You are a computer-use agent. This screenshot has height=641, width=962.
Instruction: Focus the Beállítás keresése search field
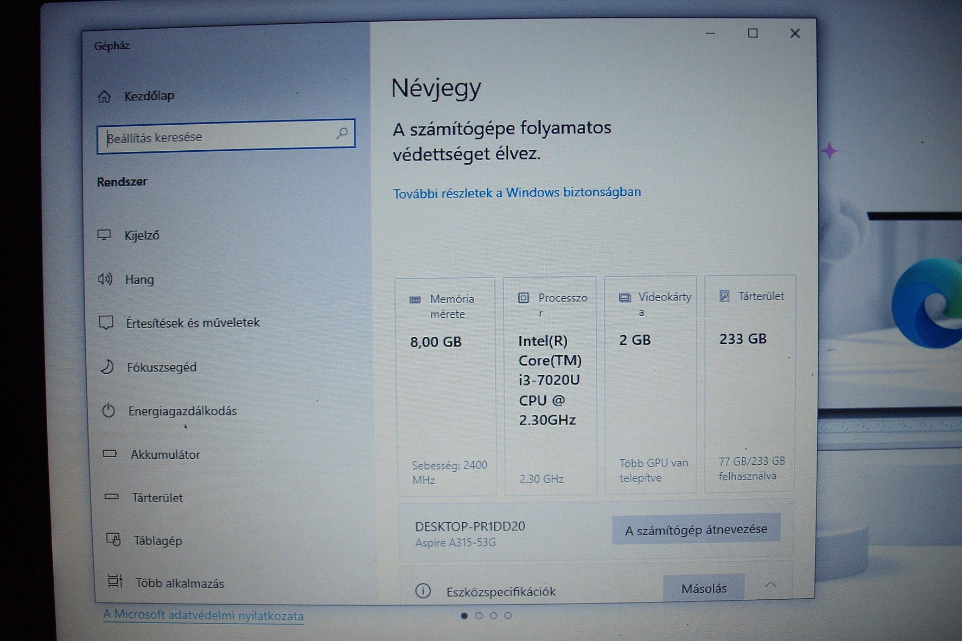click(x=226, y=136)
